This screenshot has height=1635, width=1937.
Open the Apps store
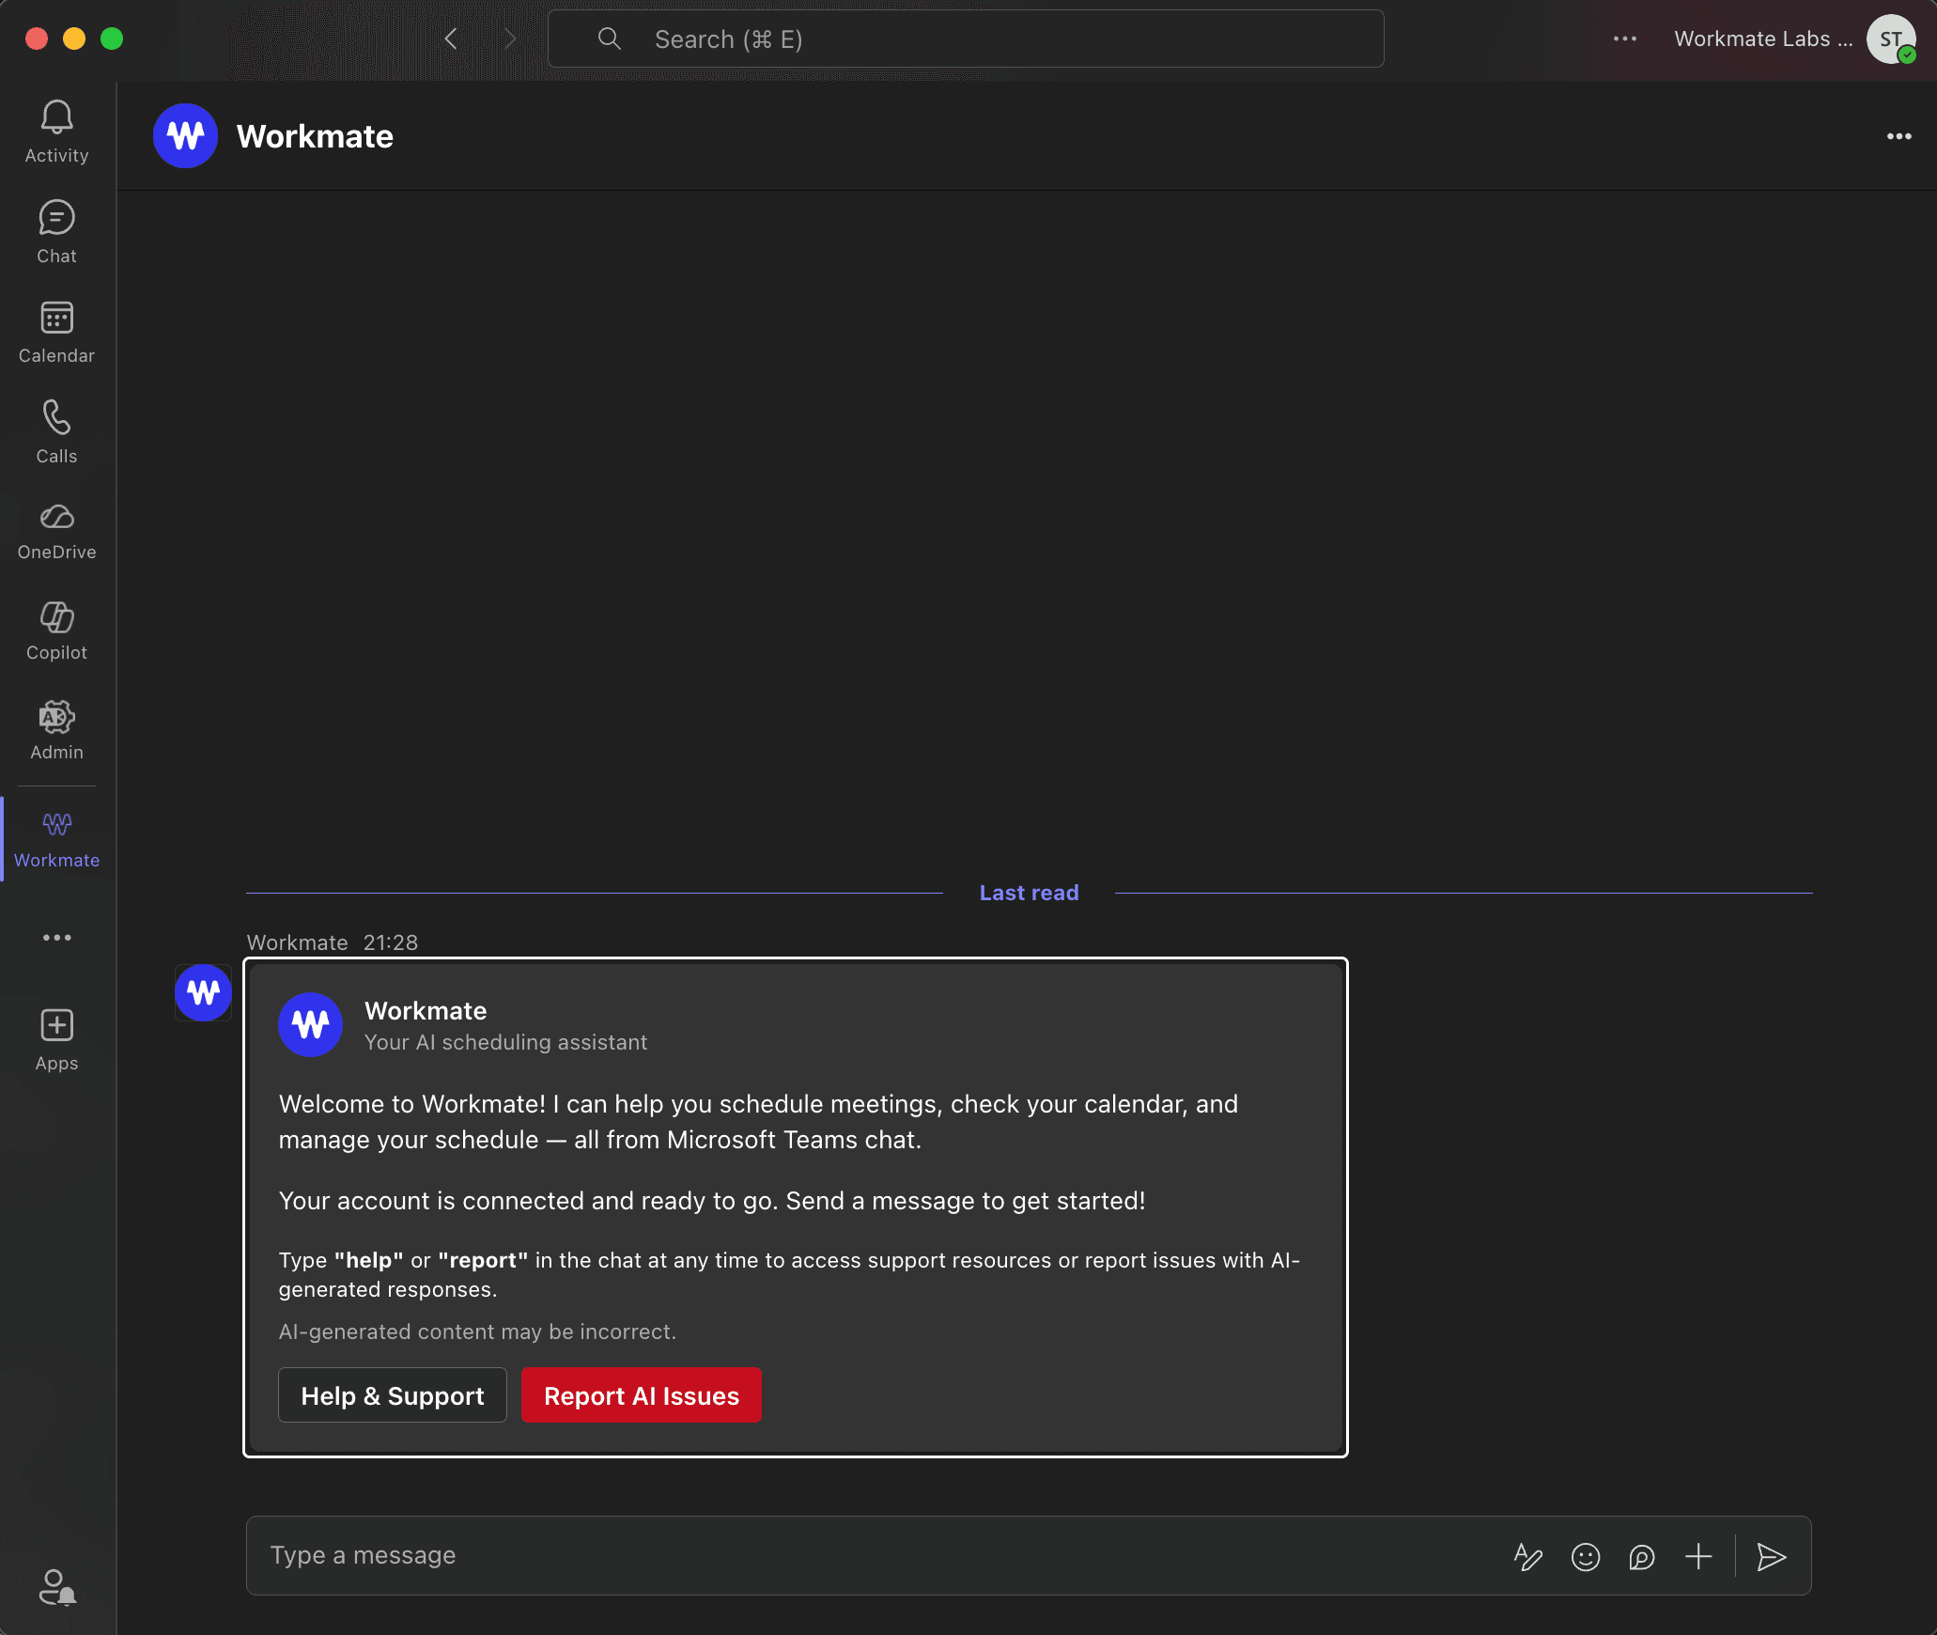point(56,1040)
